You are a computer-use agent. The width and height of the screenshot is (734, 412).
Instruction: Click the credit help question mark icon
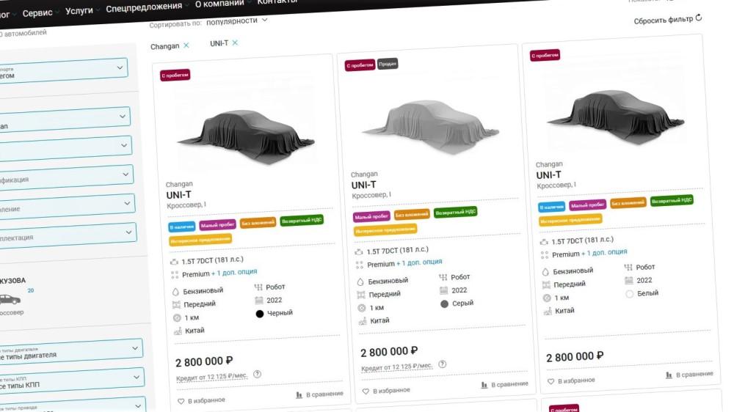click(x=257, y=374)
